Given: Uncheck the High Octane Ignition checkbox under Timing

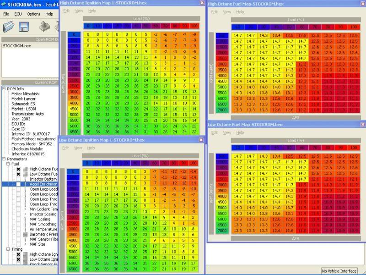Looking at the screenshot, I should click(18, 254).
